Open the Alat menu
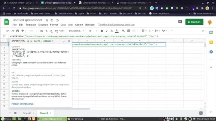216x121 pixels. [x=70, y=25]
